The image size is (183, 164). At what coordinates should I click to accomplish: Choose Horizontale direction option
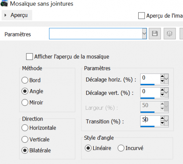pos(25,128)
